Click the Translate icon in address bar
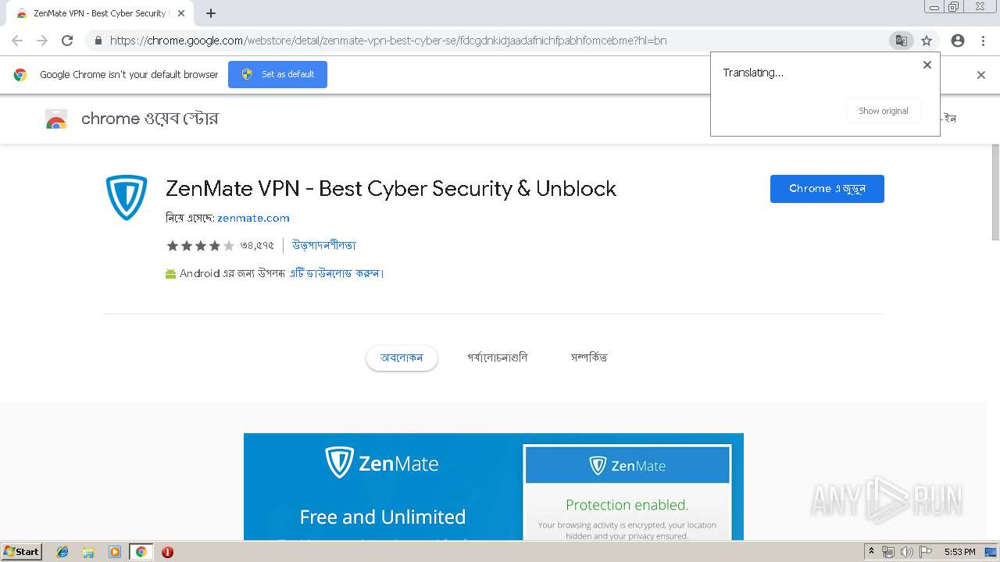This screenshot has width=1000, height=562. point(901,41)
